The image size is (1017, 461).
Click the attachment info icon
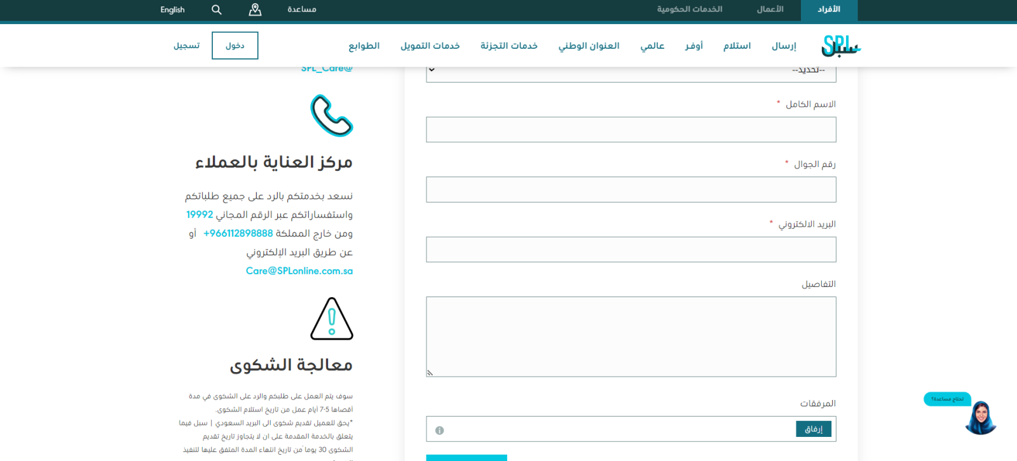click(439, 431)
